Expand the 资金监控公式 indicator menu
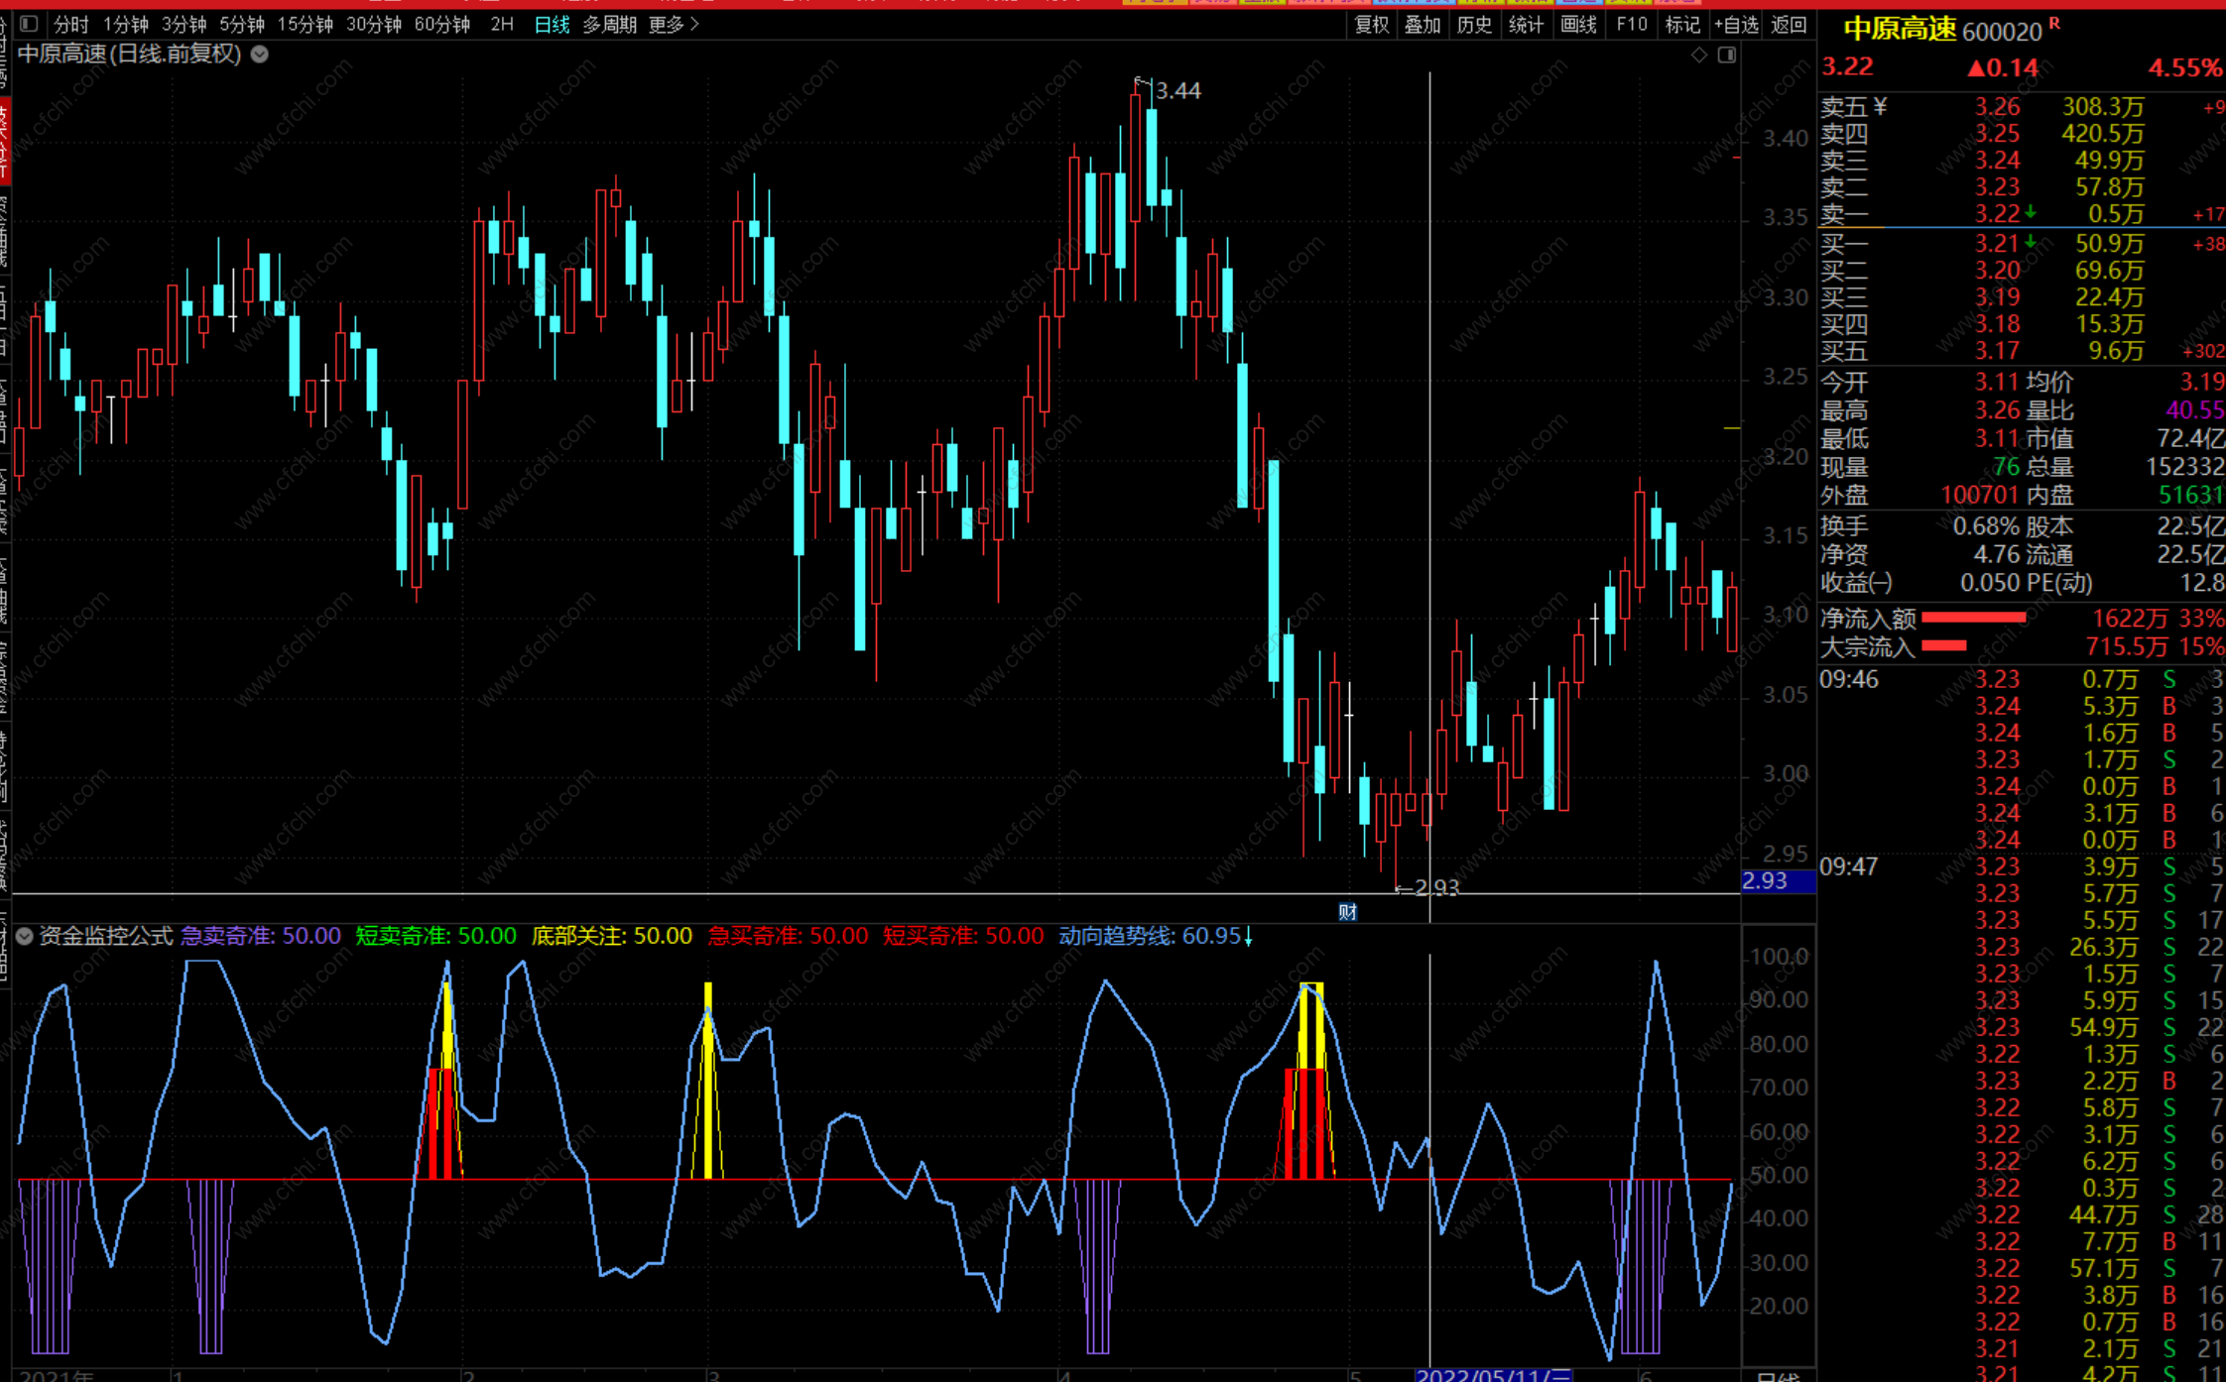Screen dimensions: 2226x1382 click(x=25, y=936)
